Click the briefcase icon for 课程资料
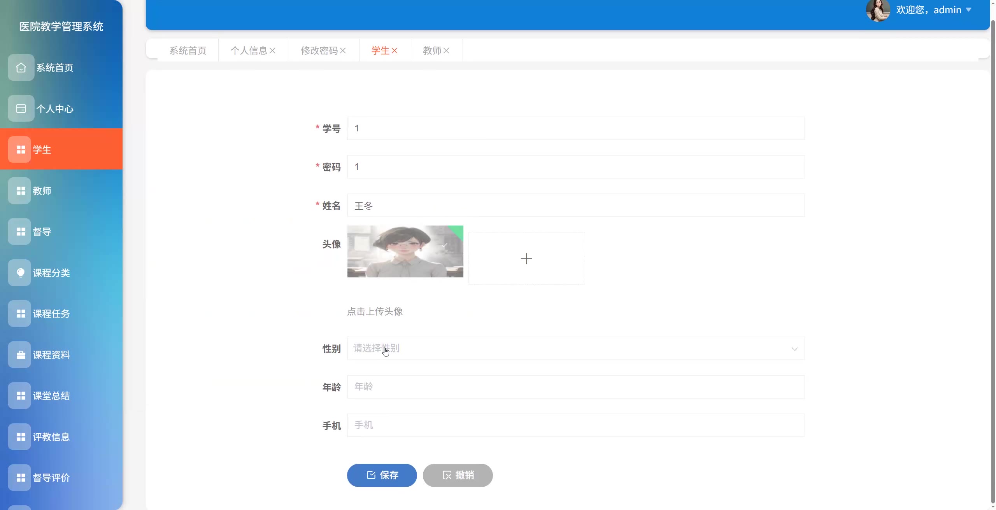Screen dimensions: 996x510 pyautogui.click(x=21, y=355)
